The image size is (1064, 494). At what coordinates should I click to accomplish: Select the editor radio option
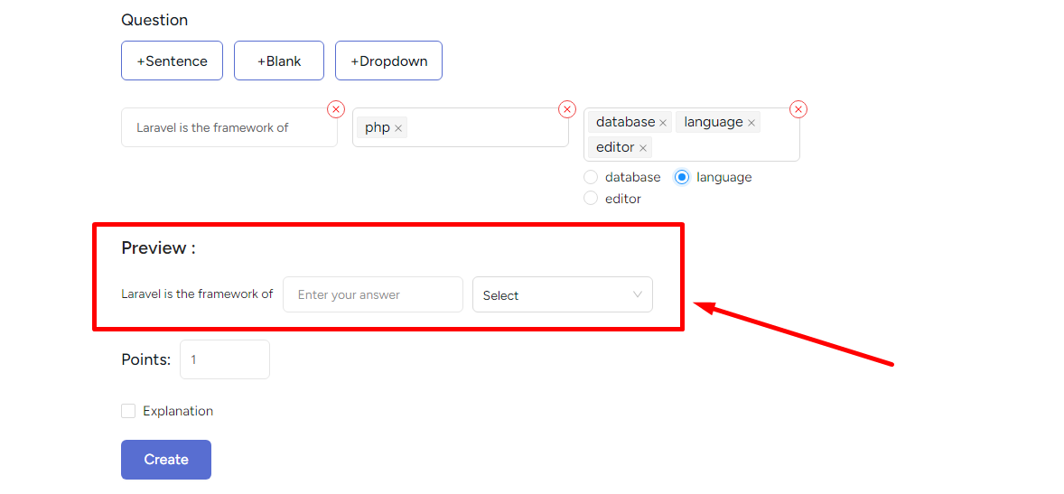[591, 198]
